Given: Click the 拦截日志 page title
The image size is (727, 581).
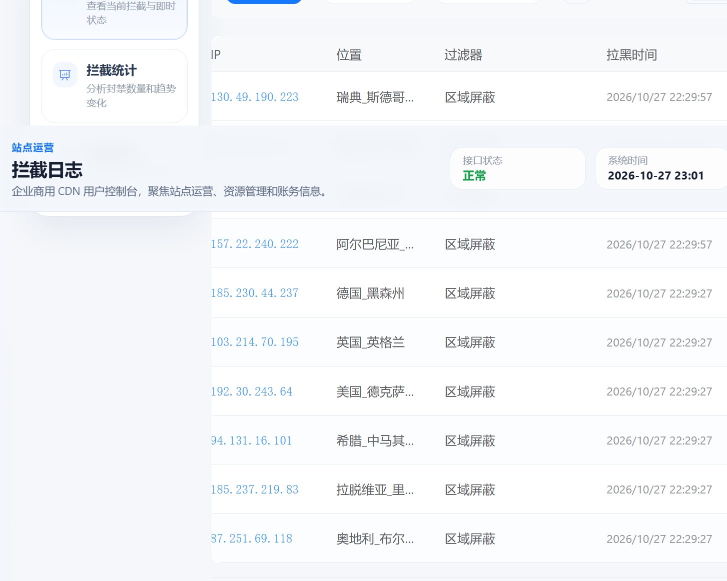Looking at the screenshot, I should [x=47, y=170].
